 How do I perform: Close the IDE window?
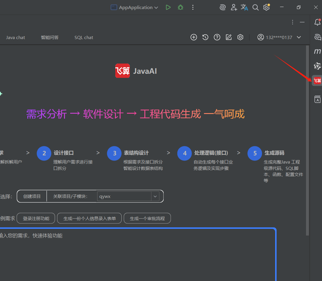[x=316, y=7]
